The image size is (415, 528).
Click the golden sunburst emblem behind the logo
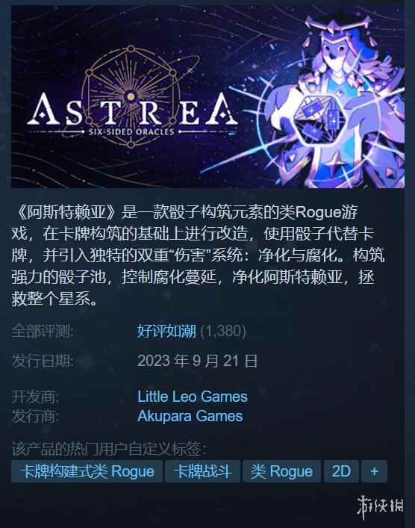pyautogui.click(x=131, y=96)
